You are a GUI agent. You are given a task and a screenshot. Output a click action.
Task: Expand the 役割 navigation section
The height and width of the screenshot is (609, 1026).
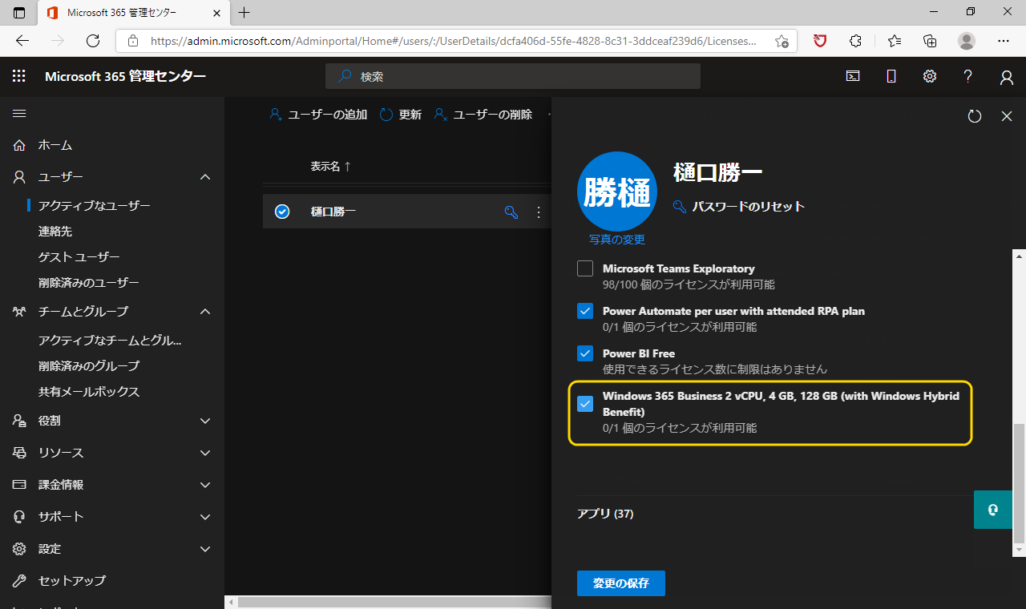(x=205, y=421)
